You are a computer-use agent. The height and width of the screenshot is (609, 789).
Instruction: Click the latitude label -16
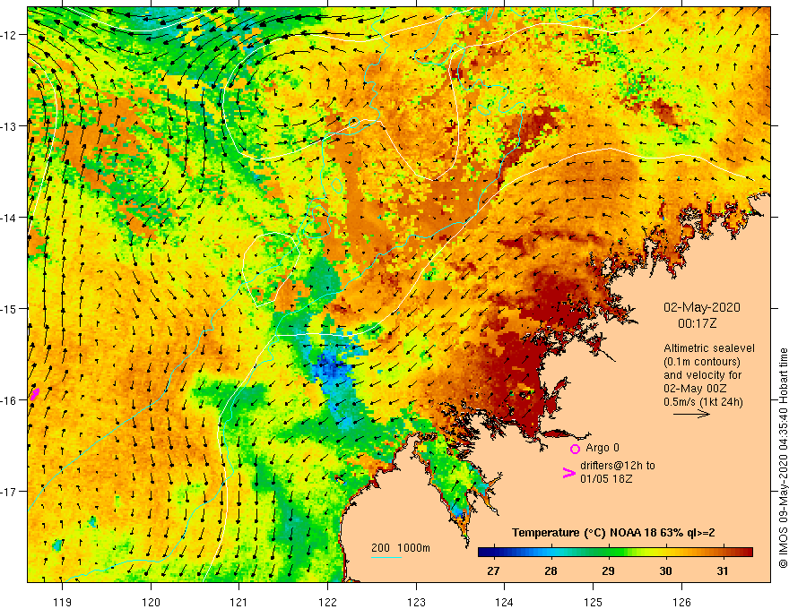click(10, 400)
